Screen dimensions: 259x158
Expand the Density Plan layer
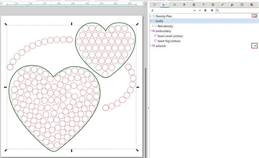click(151, 16)
